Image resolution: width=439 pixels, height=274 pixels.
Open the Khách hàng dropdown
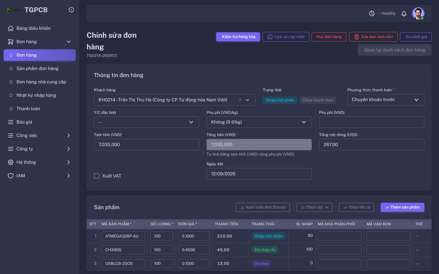click(x=175, y=100)
